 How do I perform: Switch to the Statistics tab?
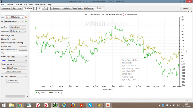[x=67, y=8]
